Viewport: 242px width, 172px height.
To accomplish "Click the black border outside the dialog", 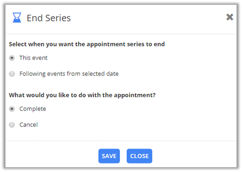I will point(2,86).
